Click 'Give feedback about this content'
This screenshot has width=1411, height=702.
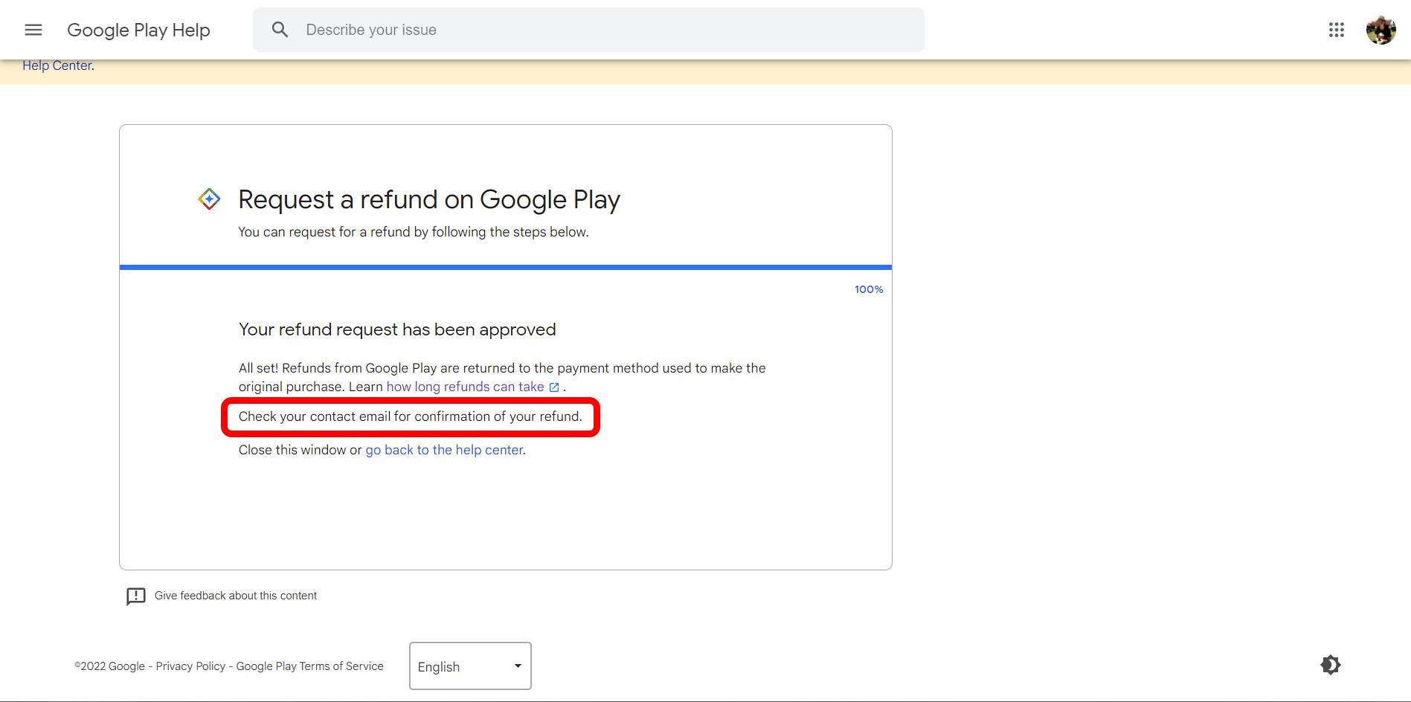[235, 596]
